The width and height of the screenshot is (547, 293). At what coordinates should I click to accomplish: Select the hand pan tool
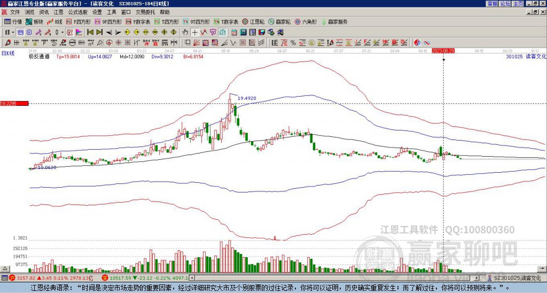(185, 33)
